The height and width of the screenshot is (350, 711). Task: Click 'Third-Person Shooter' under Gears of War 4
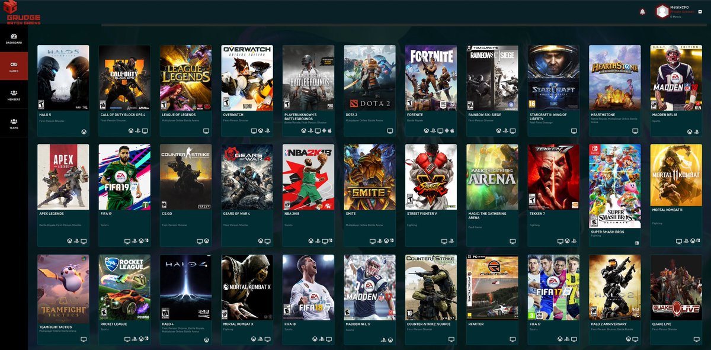236,225
